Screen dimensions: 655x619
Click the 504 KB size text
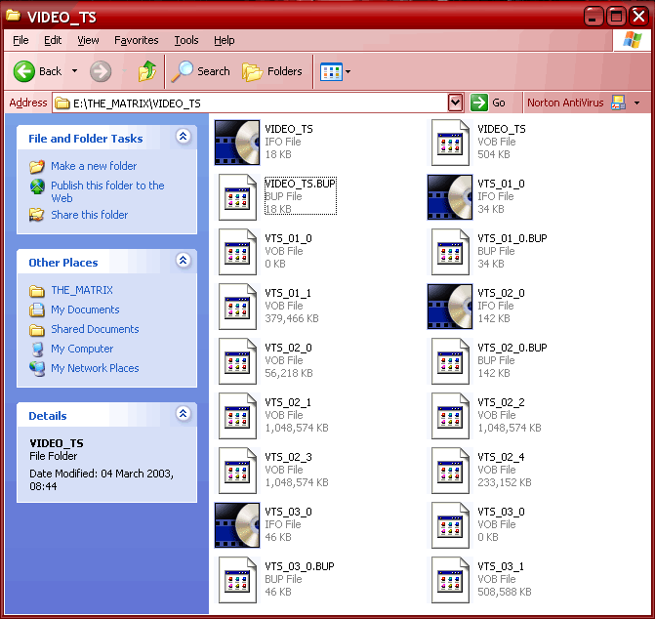click(x=494, y=154)
